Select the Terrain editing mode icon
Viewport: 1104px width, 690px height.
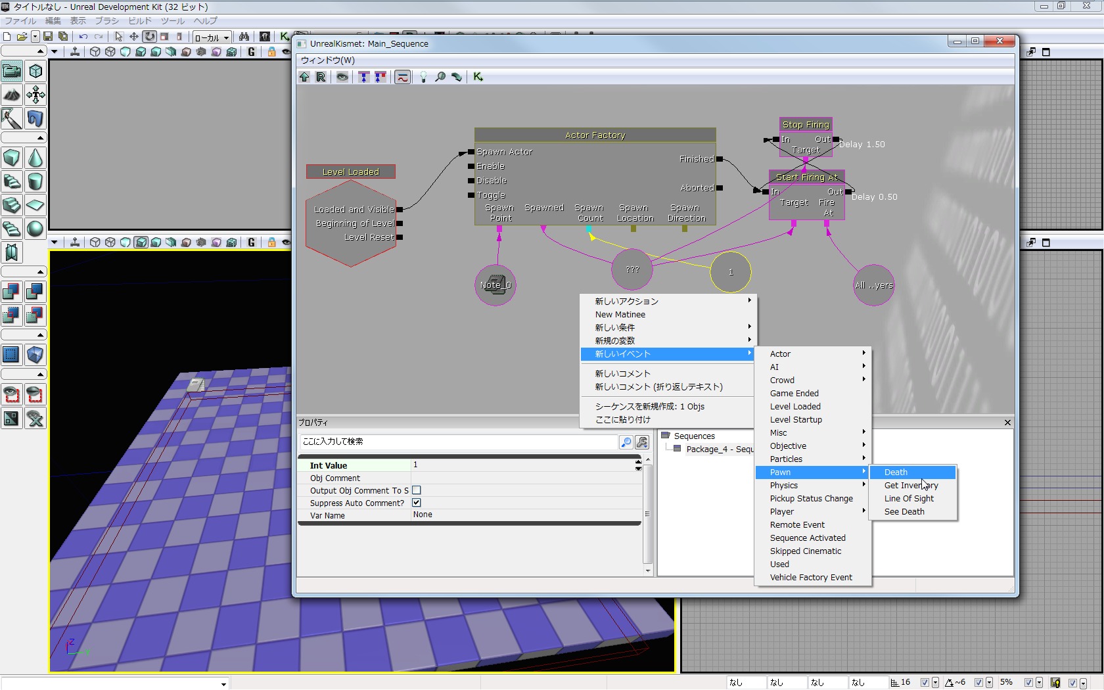(12, 95)
